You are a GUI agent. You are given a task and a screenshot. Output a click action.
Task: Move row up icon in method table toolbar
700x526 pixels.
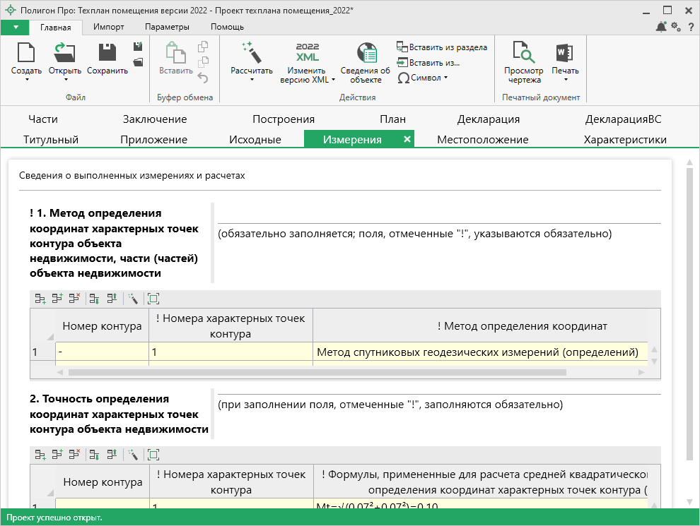(112, 299)
